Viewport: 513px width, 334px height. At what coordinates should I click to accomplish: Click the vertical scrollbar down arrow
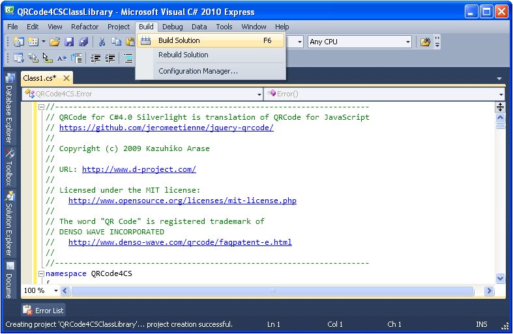pyautogui.click(x=500, y=279)
